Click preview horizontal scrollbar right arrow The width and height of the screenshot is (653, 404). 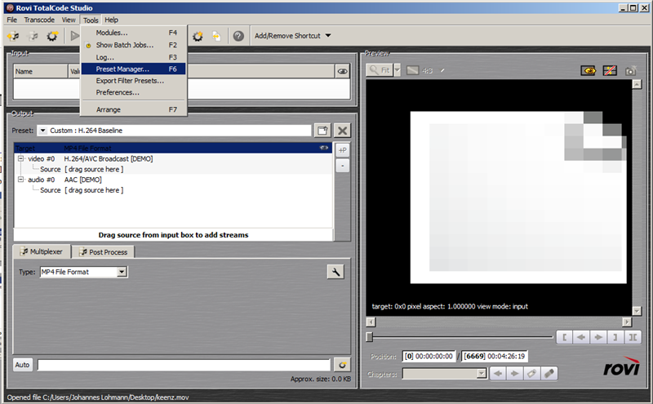click(627, 322)
